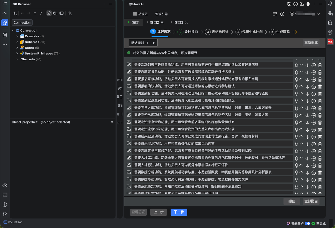Open the transaction history database icon
This screenshot has height=228, width=335.
coord(55,13)
